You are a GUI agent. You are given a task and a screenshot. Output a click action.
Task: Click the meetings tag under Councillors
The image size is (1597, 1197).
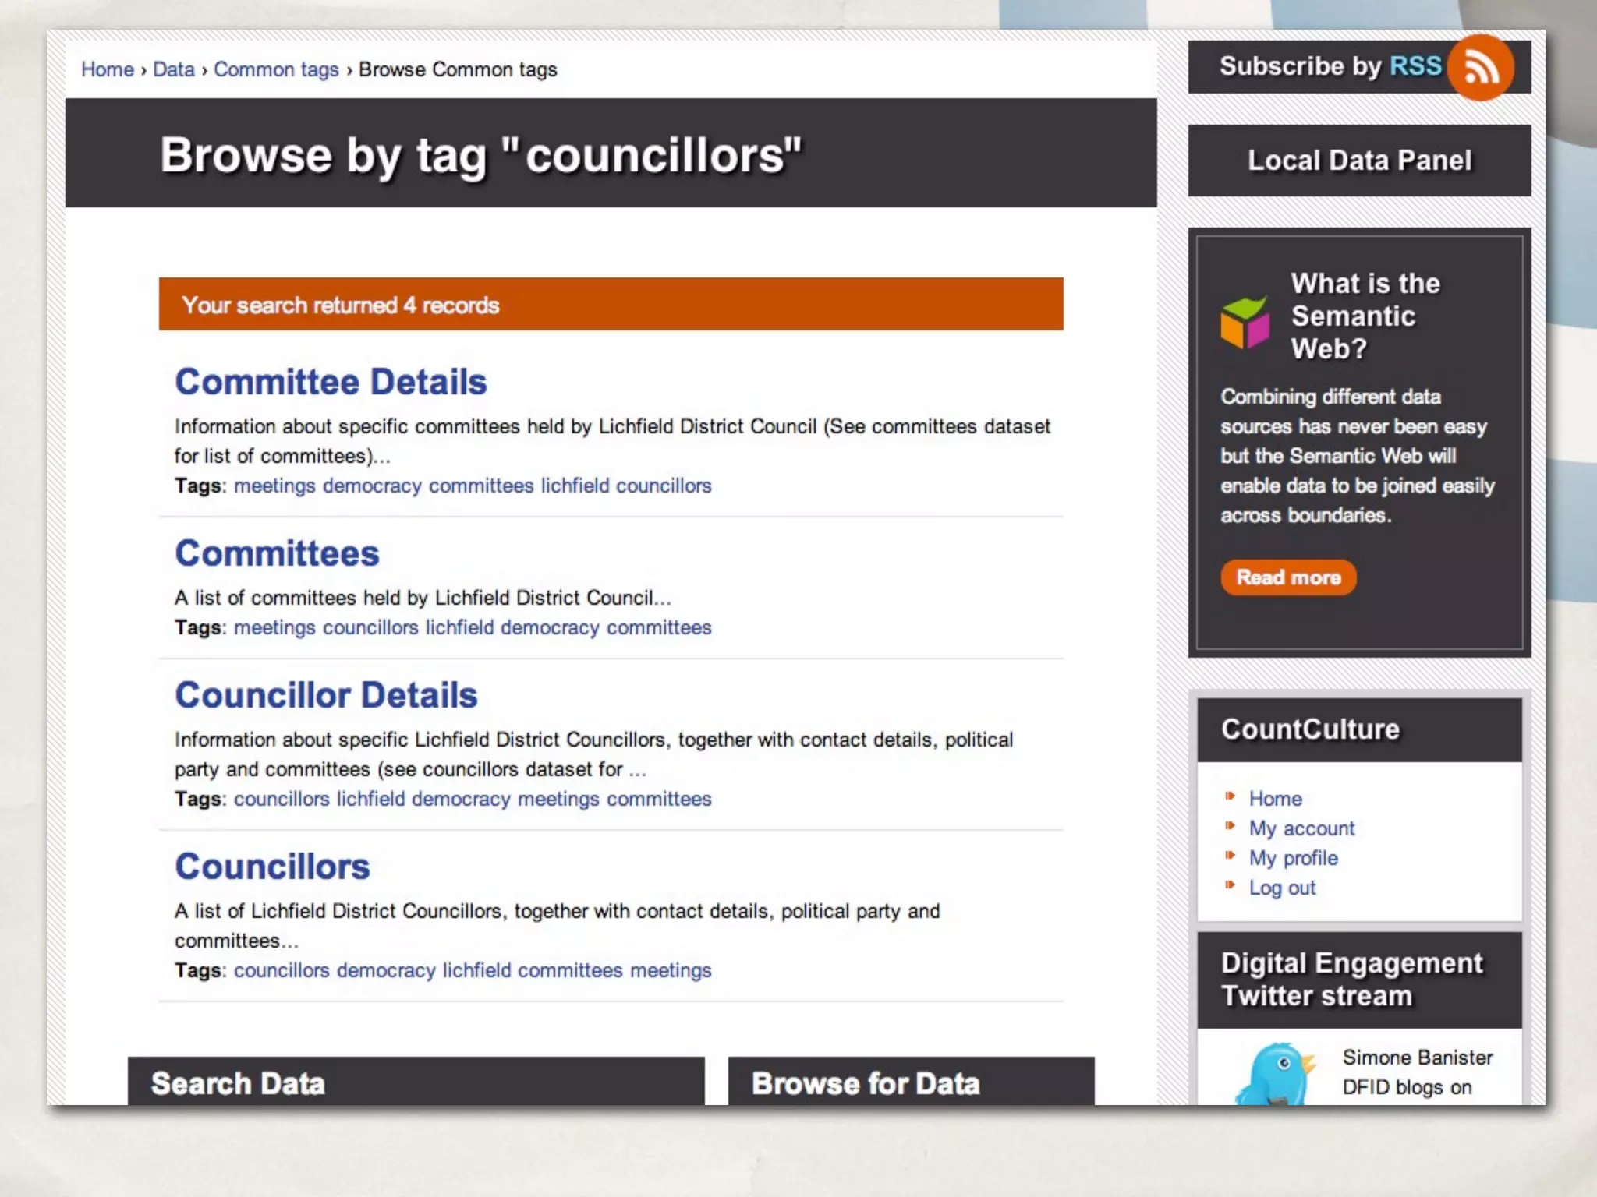[x=671, y=970]
